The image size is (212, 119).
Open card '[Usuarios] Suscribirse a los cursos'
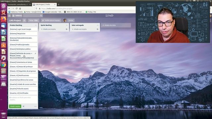pyautogui.click(x=23, y=80)
